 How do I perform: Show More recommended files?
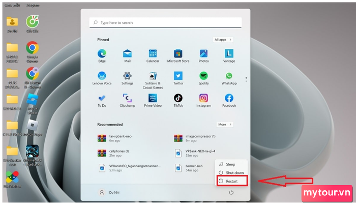[x=225, y=125]
